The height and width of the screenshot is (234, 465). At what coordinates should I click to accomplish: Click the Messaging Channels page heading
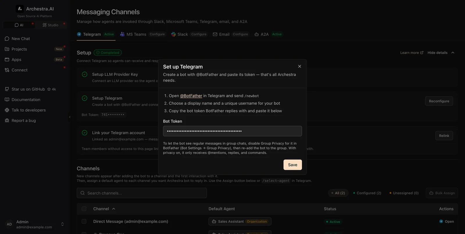click(x=108, y=12)
